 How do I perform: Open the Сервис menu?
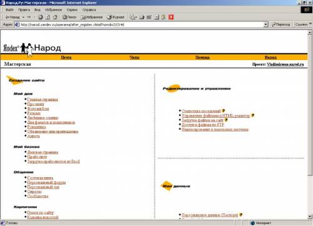[x=72, y=9]
